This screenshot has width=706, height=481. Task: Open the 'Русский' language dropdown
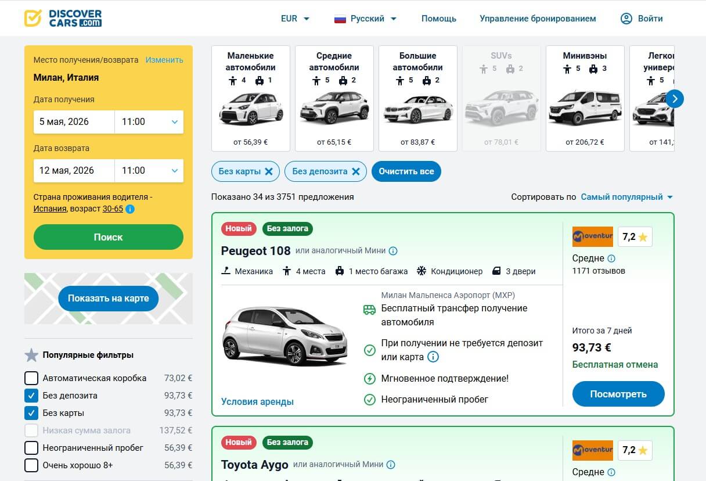[366, 19]
